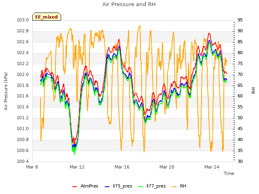Click the 101.8 pressure axis value
The height and width of the screenshot is (194, 259).
[x=23, y=85]
